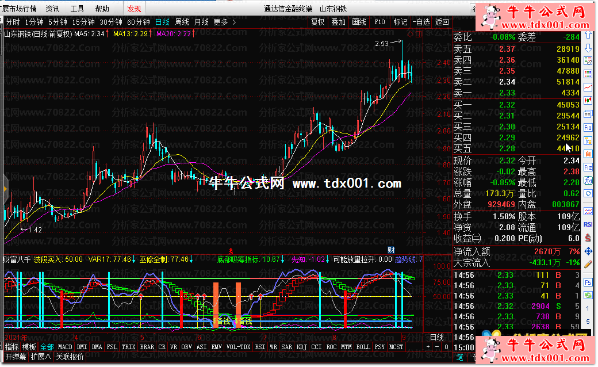Expand the 更多 timeframe options

click(225, 22)
